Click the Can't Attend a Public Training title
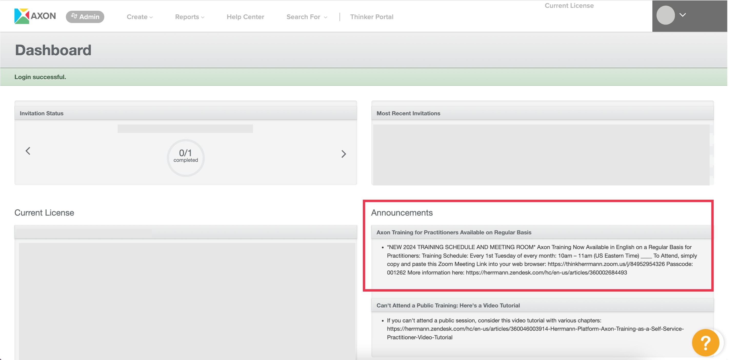The height and width of the screenshot is (360, 729). click(448, 305)
